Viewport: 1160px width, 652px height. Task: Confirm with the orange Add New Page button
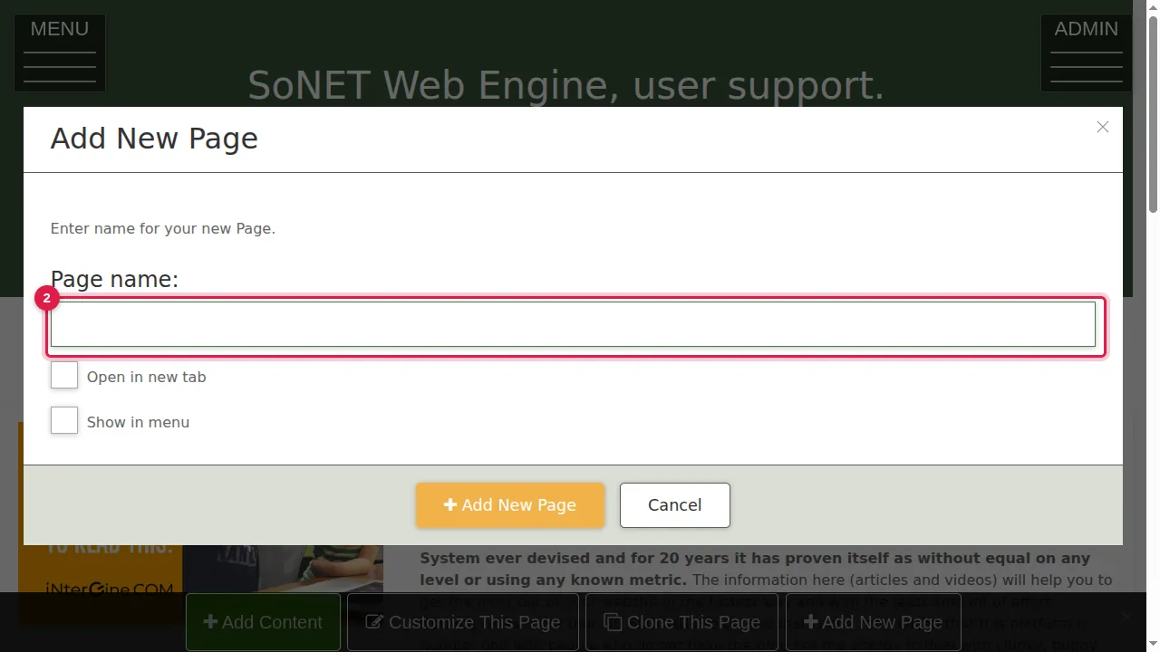[510, 505]
